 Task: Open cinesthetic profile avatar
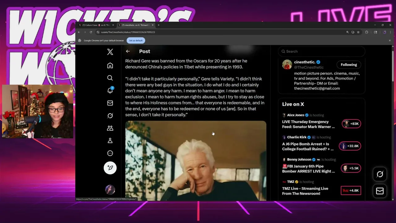[287, 65]
